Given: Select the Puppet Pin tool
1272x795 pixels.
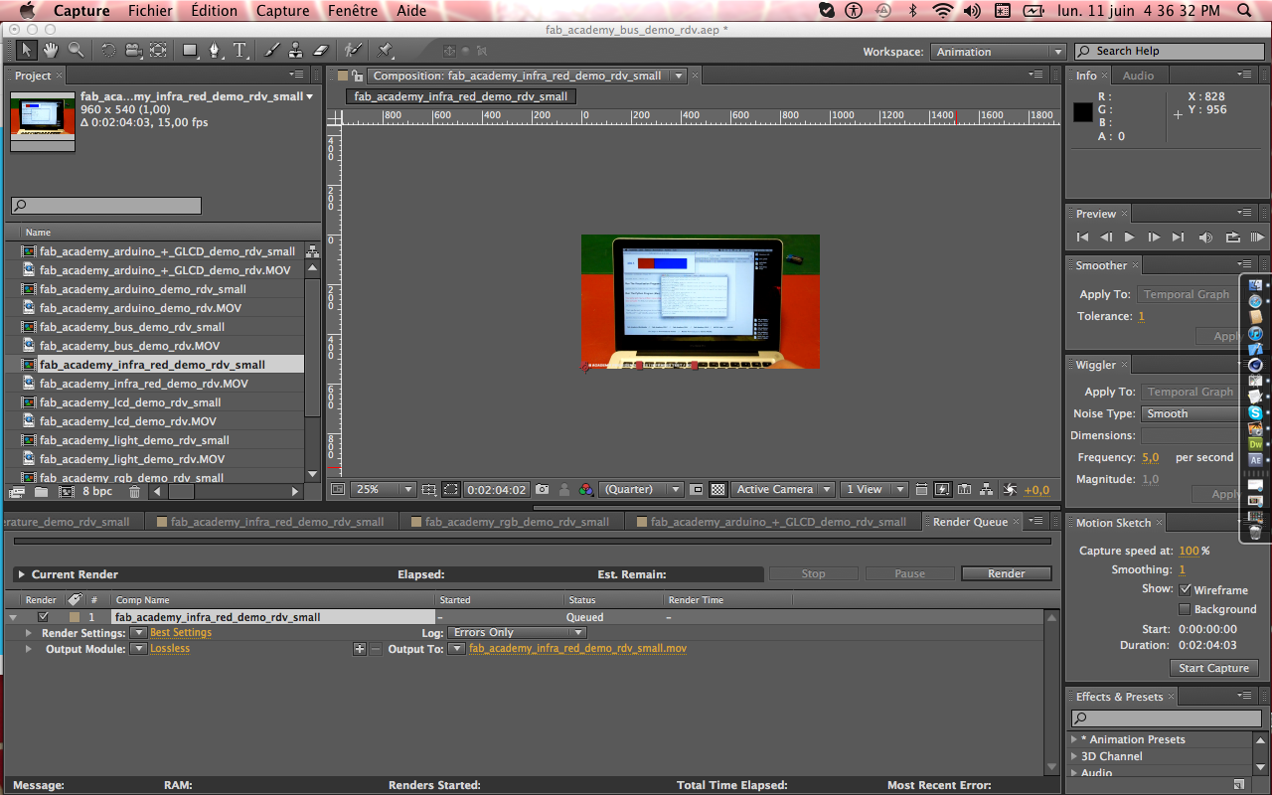Looking at the screenshot, I should 383,50.
